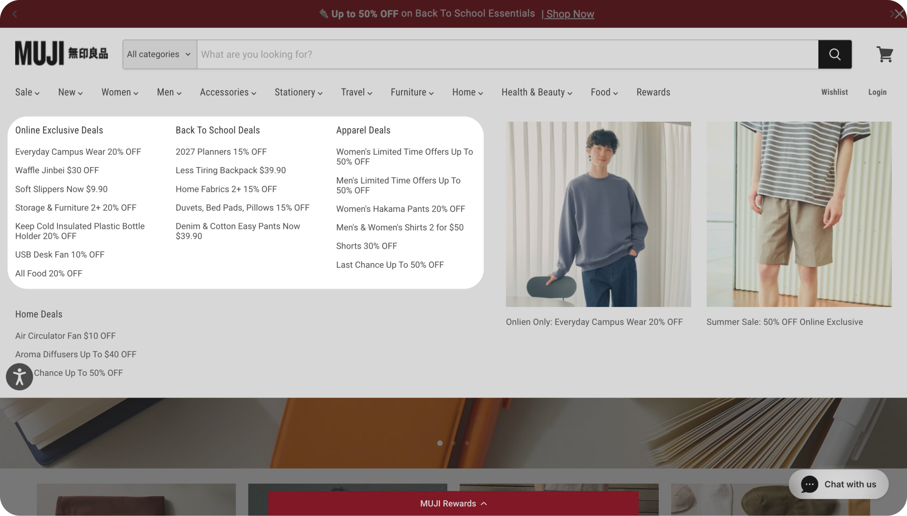The width and height of the screenshot is (907, 516).
Task: Open Aroma Diffusers Up To $40 OFF
Action: pyautogui.click(x=76, y=354)
